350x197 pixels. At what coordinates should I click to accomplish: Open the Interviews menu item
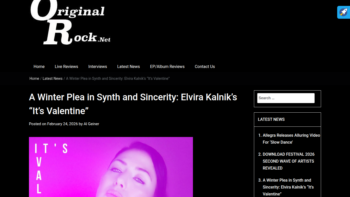pos(98,66)
